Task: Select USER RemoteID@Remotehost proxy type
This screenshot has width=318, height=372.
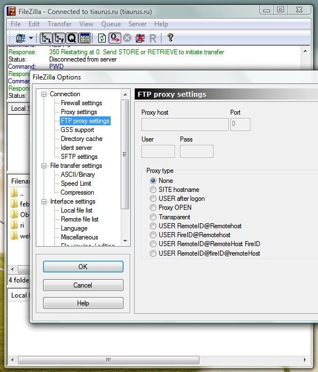Action: tap(153, 226)
